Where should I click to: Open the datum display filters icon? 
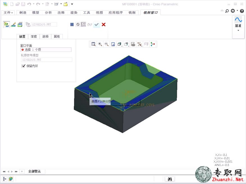(x=140, y=44)
